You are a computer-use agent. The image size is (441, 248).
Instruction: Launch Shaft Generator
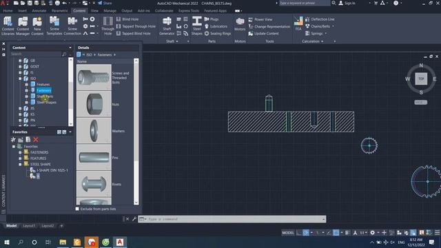[167, 26]
